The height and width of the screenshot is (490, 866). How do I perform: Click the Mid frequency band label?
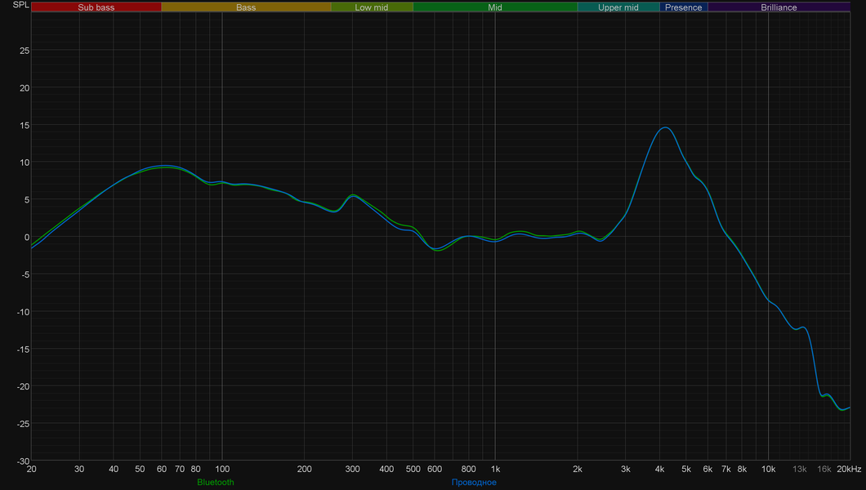(495, 7)
